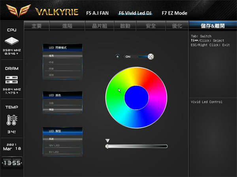This screenshot has height=177, width=237.
Task: Pick red on the color wheel
Action: (x=152, y=78)
